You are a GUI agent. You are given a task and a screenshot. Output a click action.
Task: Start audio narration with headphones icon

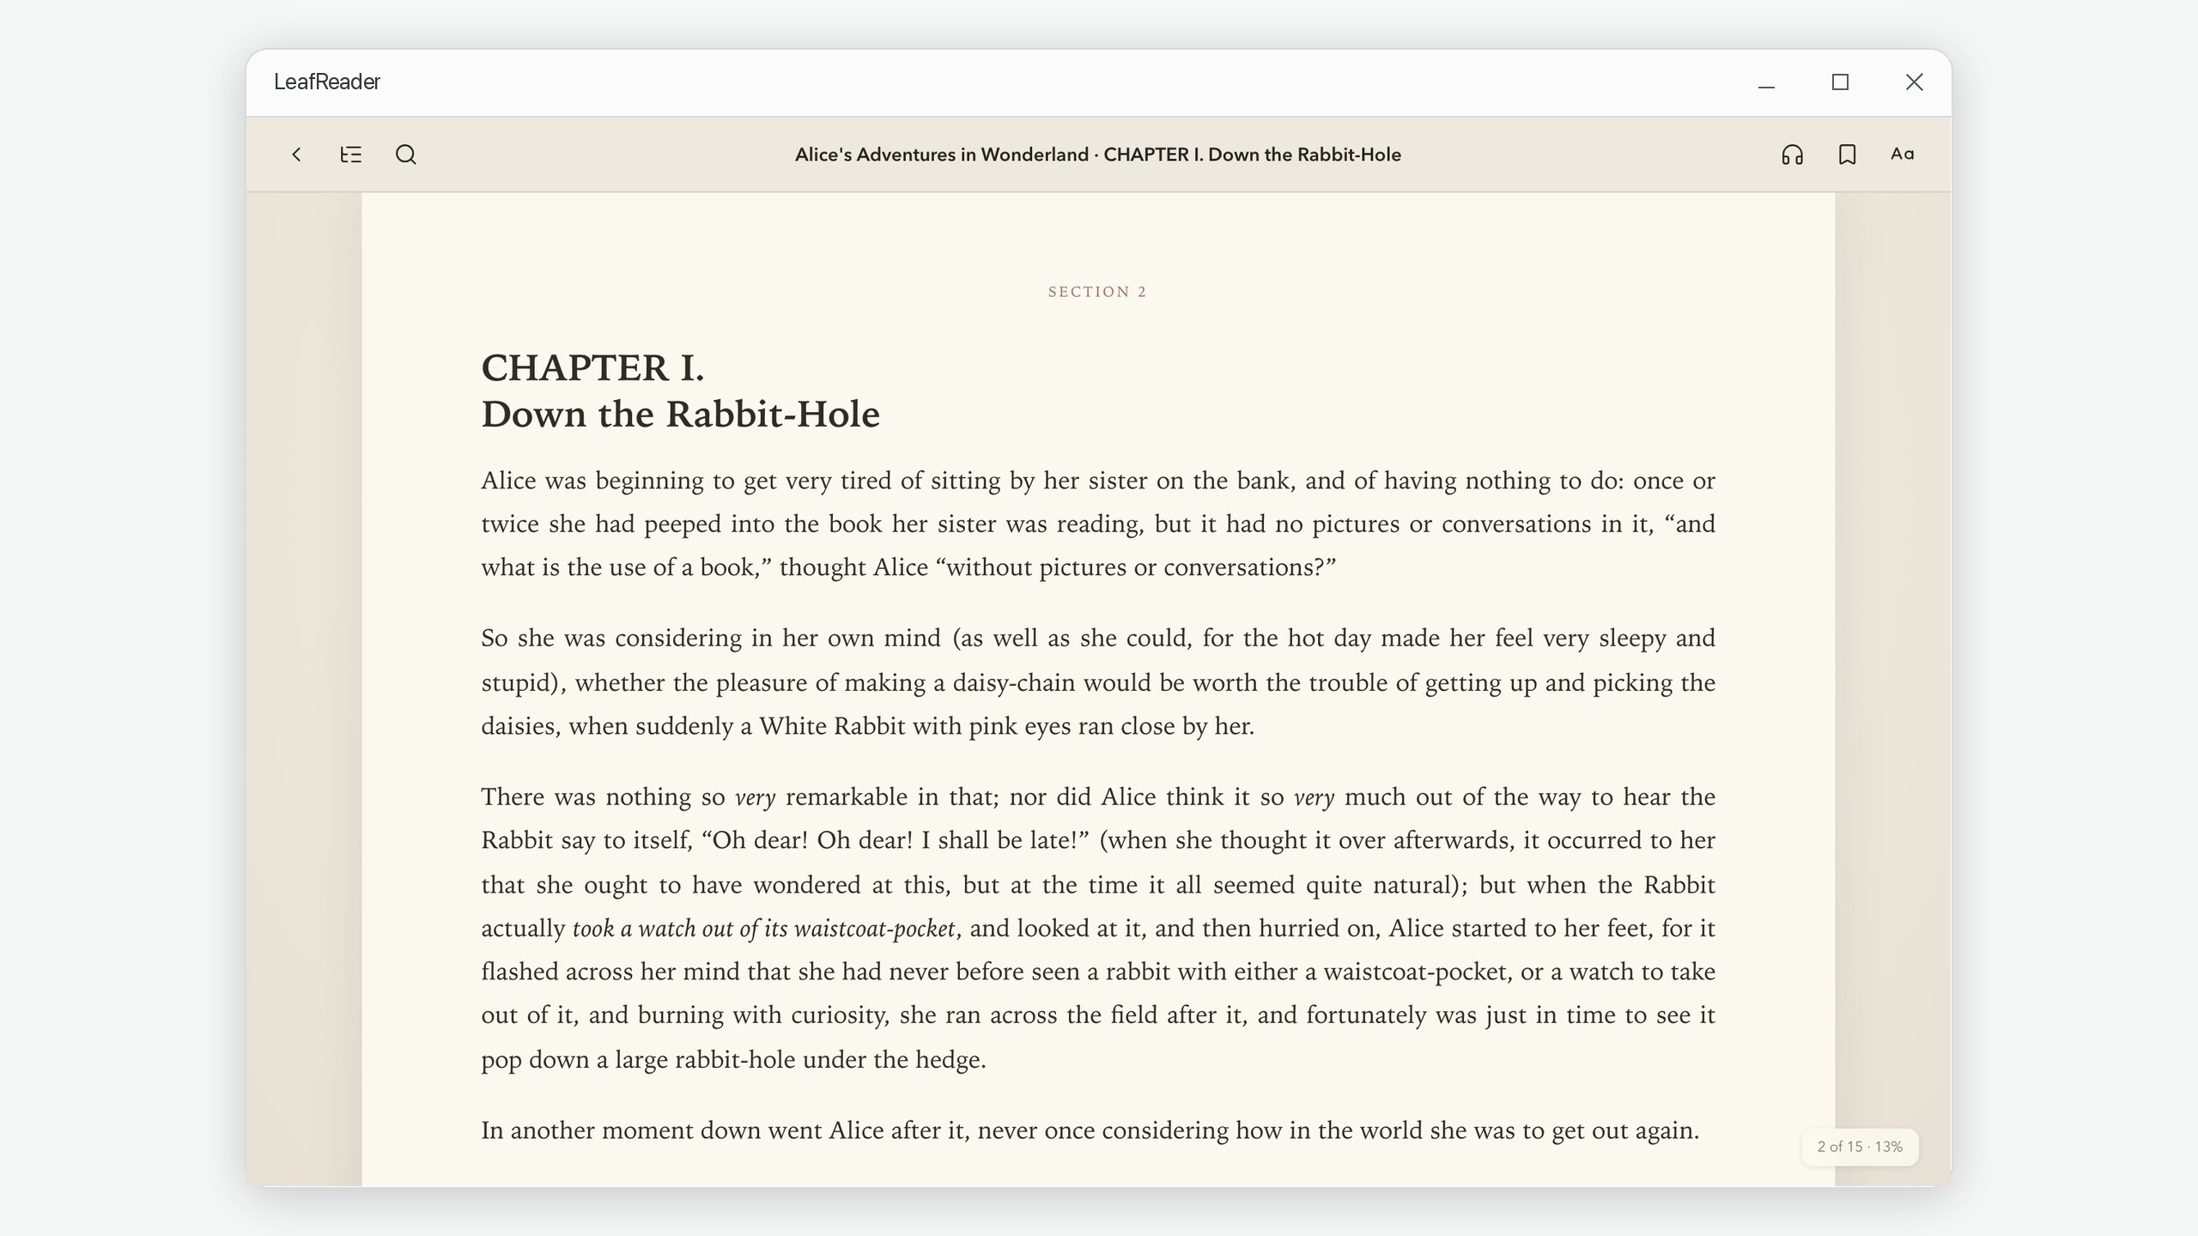[x=1792, y=154]
